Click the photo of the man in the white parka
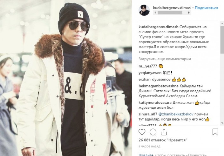Viewport: 224px width, 156px height. (66, 78)
